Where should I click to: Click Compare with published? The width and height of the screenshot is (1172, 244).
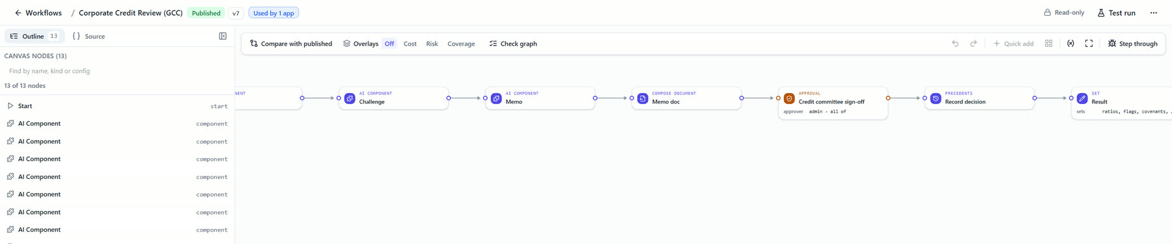[x=291, y=44]
